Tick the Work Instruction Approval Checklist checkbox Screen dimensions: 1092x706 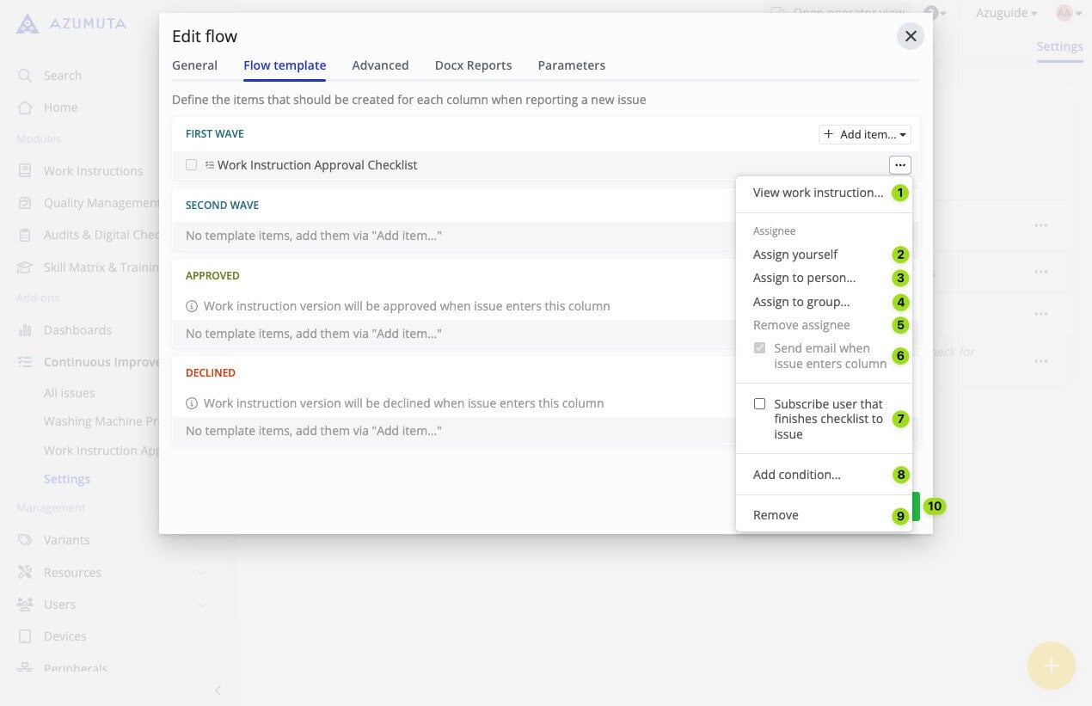click(x=191, y=165)
